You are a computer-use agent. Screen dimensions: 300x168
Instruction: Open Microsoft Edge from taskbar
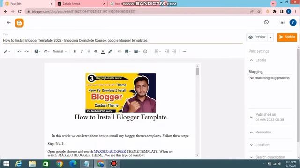click(73, 164)
